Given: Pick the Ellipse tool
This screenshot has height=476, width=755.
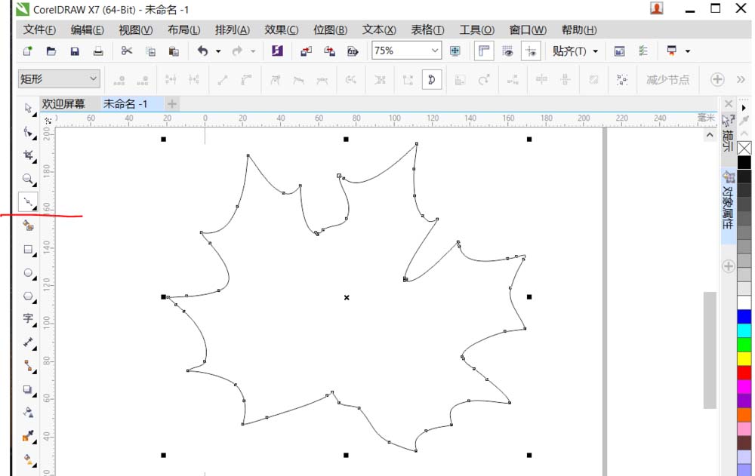Looking at the screenshot, I should coord(28,272).
